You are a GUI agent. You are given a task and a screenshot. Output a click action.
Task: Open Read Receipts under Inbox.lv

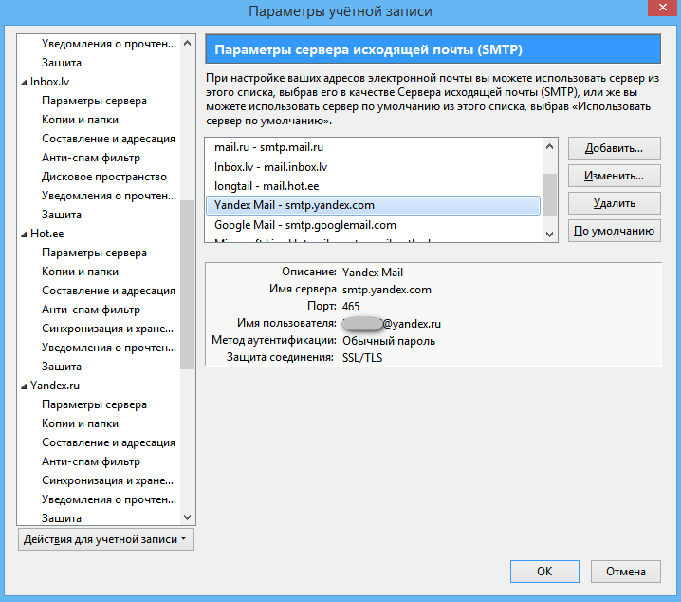(109, 196)
